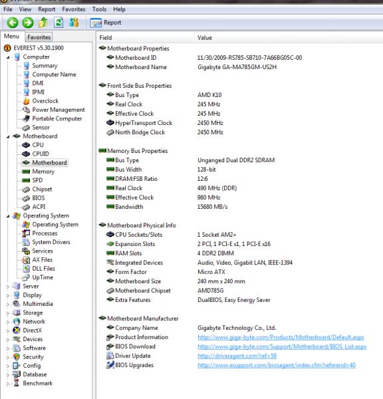Open the users icon in toolbar
This screenshot has height=399, width=383.
click(74, 23)
